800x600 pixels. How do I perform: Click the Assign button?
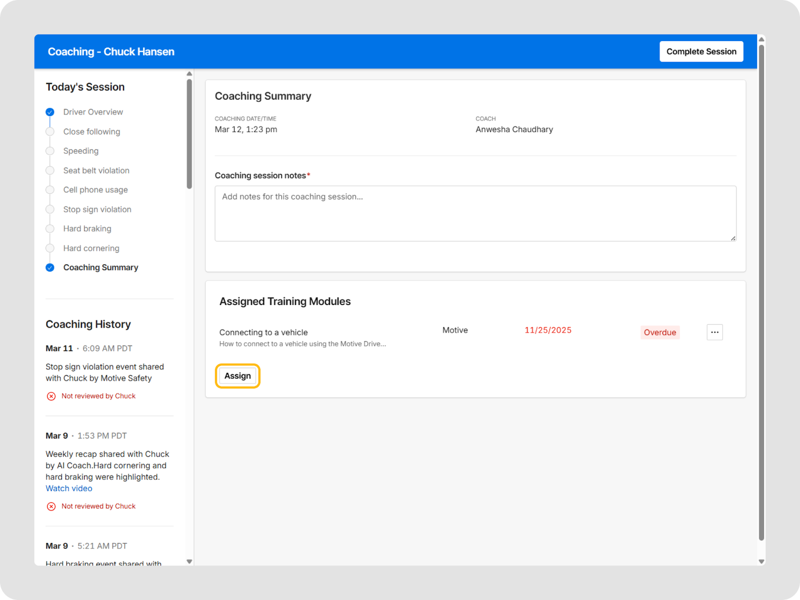click(x=237, y=376)
